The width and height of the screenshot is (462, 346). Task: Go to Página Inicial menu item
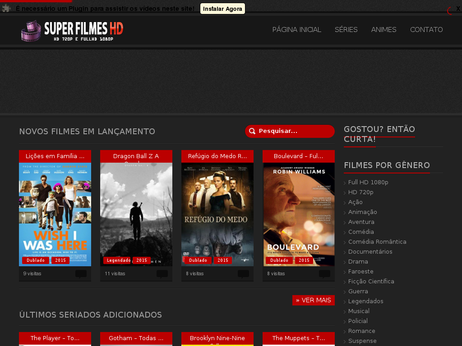(296, 30)
